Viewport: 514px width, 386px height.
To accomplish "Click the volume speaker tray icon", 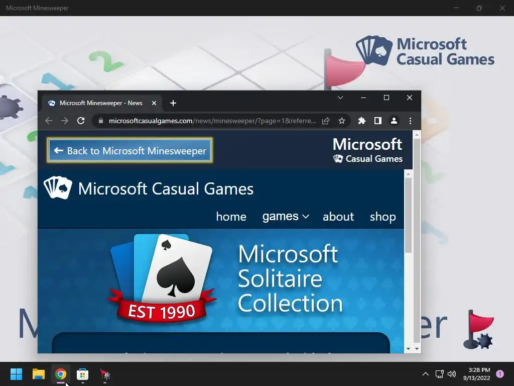I will (452, 374).
